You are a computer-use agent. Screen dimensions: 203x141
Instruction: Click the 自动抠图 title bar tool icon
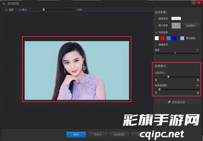click(x=3, y=3)
